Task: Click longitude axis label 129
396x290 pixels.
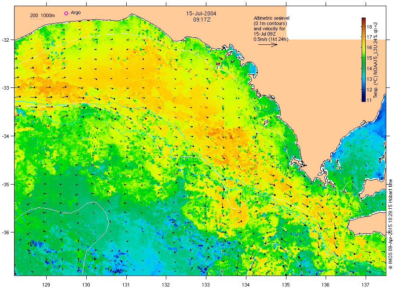Action: coord(46,285)
